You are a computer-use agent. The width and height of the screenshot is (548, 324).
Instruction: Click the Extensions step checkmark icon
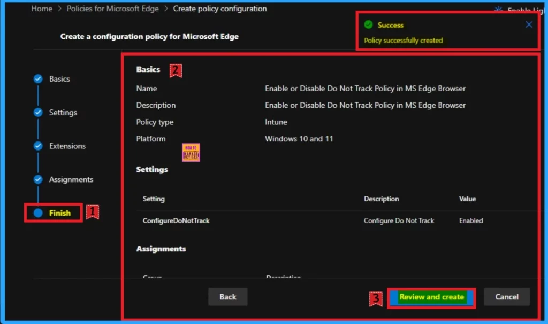point(38,146)
